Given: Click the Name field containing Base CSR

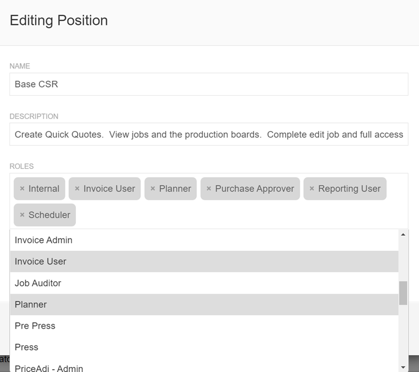Looking at the screenshot, I should click(x=209, y=85).
